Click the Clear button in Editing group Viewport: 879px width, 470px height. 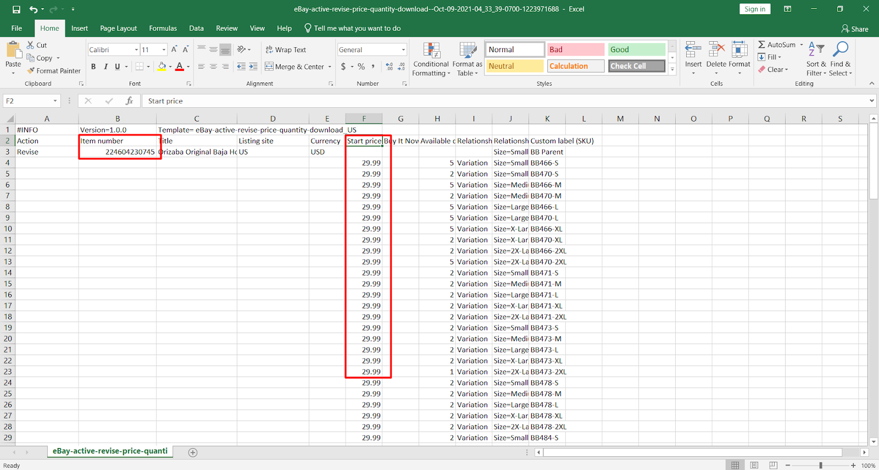(x=773, y=69)
